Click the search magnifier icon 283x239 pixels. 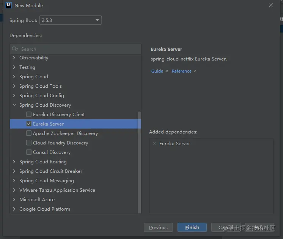click(15, 49)
